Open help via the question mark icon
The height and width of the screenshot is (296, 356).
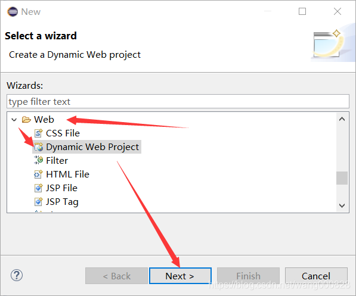[x=17, y=275]
